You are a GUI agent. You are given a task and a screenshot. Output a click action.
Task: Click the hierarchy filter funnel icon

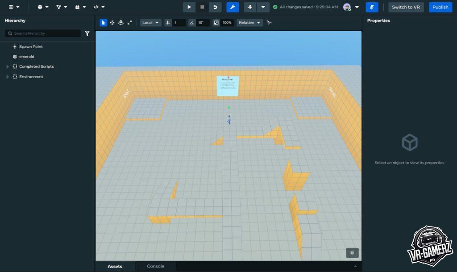(87, 33)
